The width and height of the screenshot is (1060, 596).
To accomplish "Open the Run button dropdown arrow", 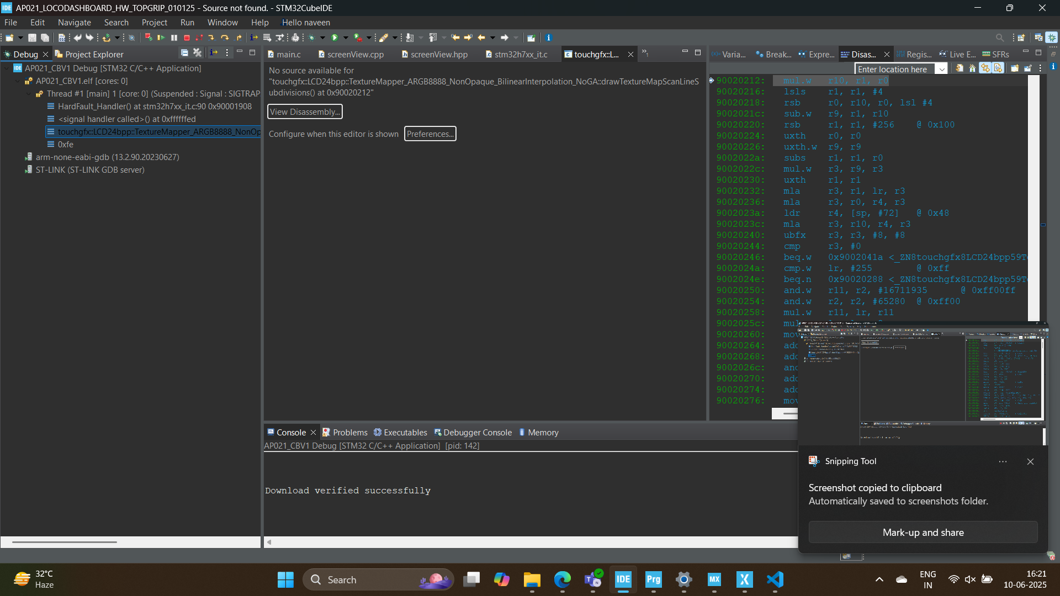I will [x=346, y=38].
